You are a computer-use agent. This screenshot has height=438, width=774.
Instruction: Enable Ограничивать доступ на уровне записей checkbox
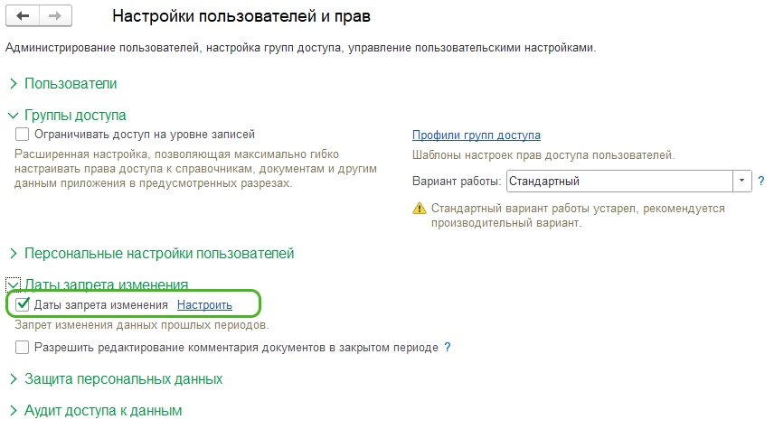(x=23, y=135)
